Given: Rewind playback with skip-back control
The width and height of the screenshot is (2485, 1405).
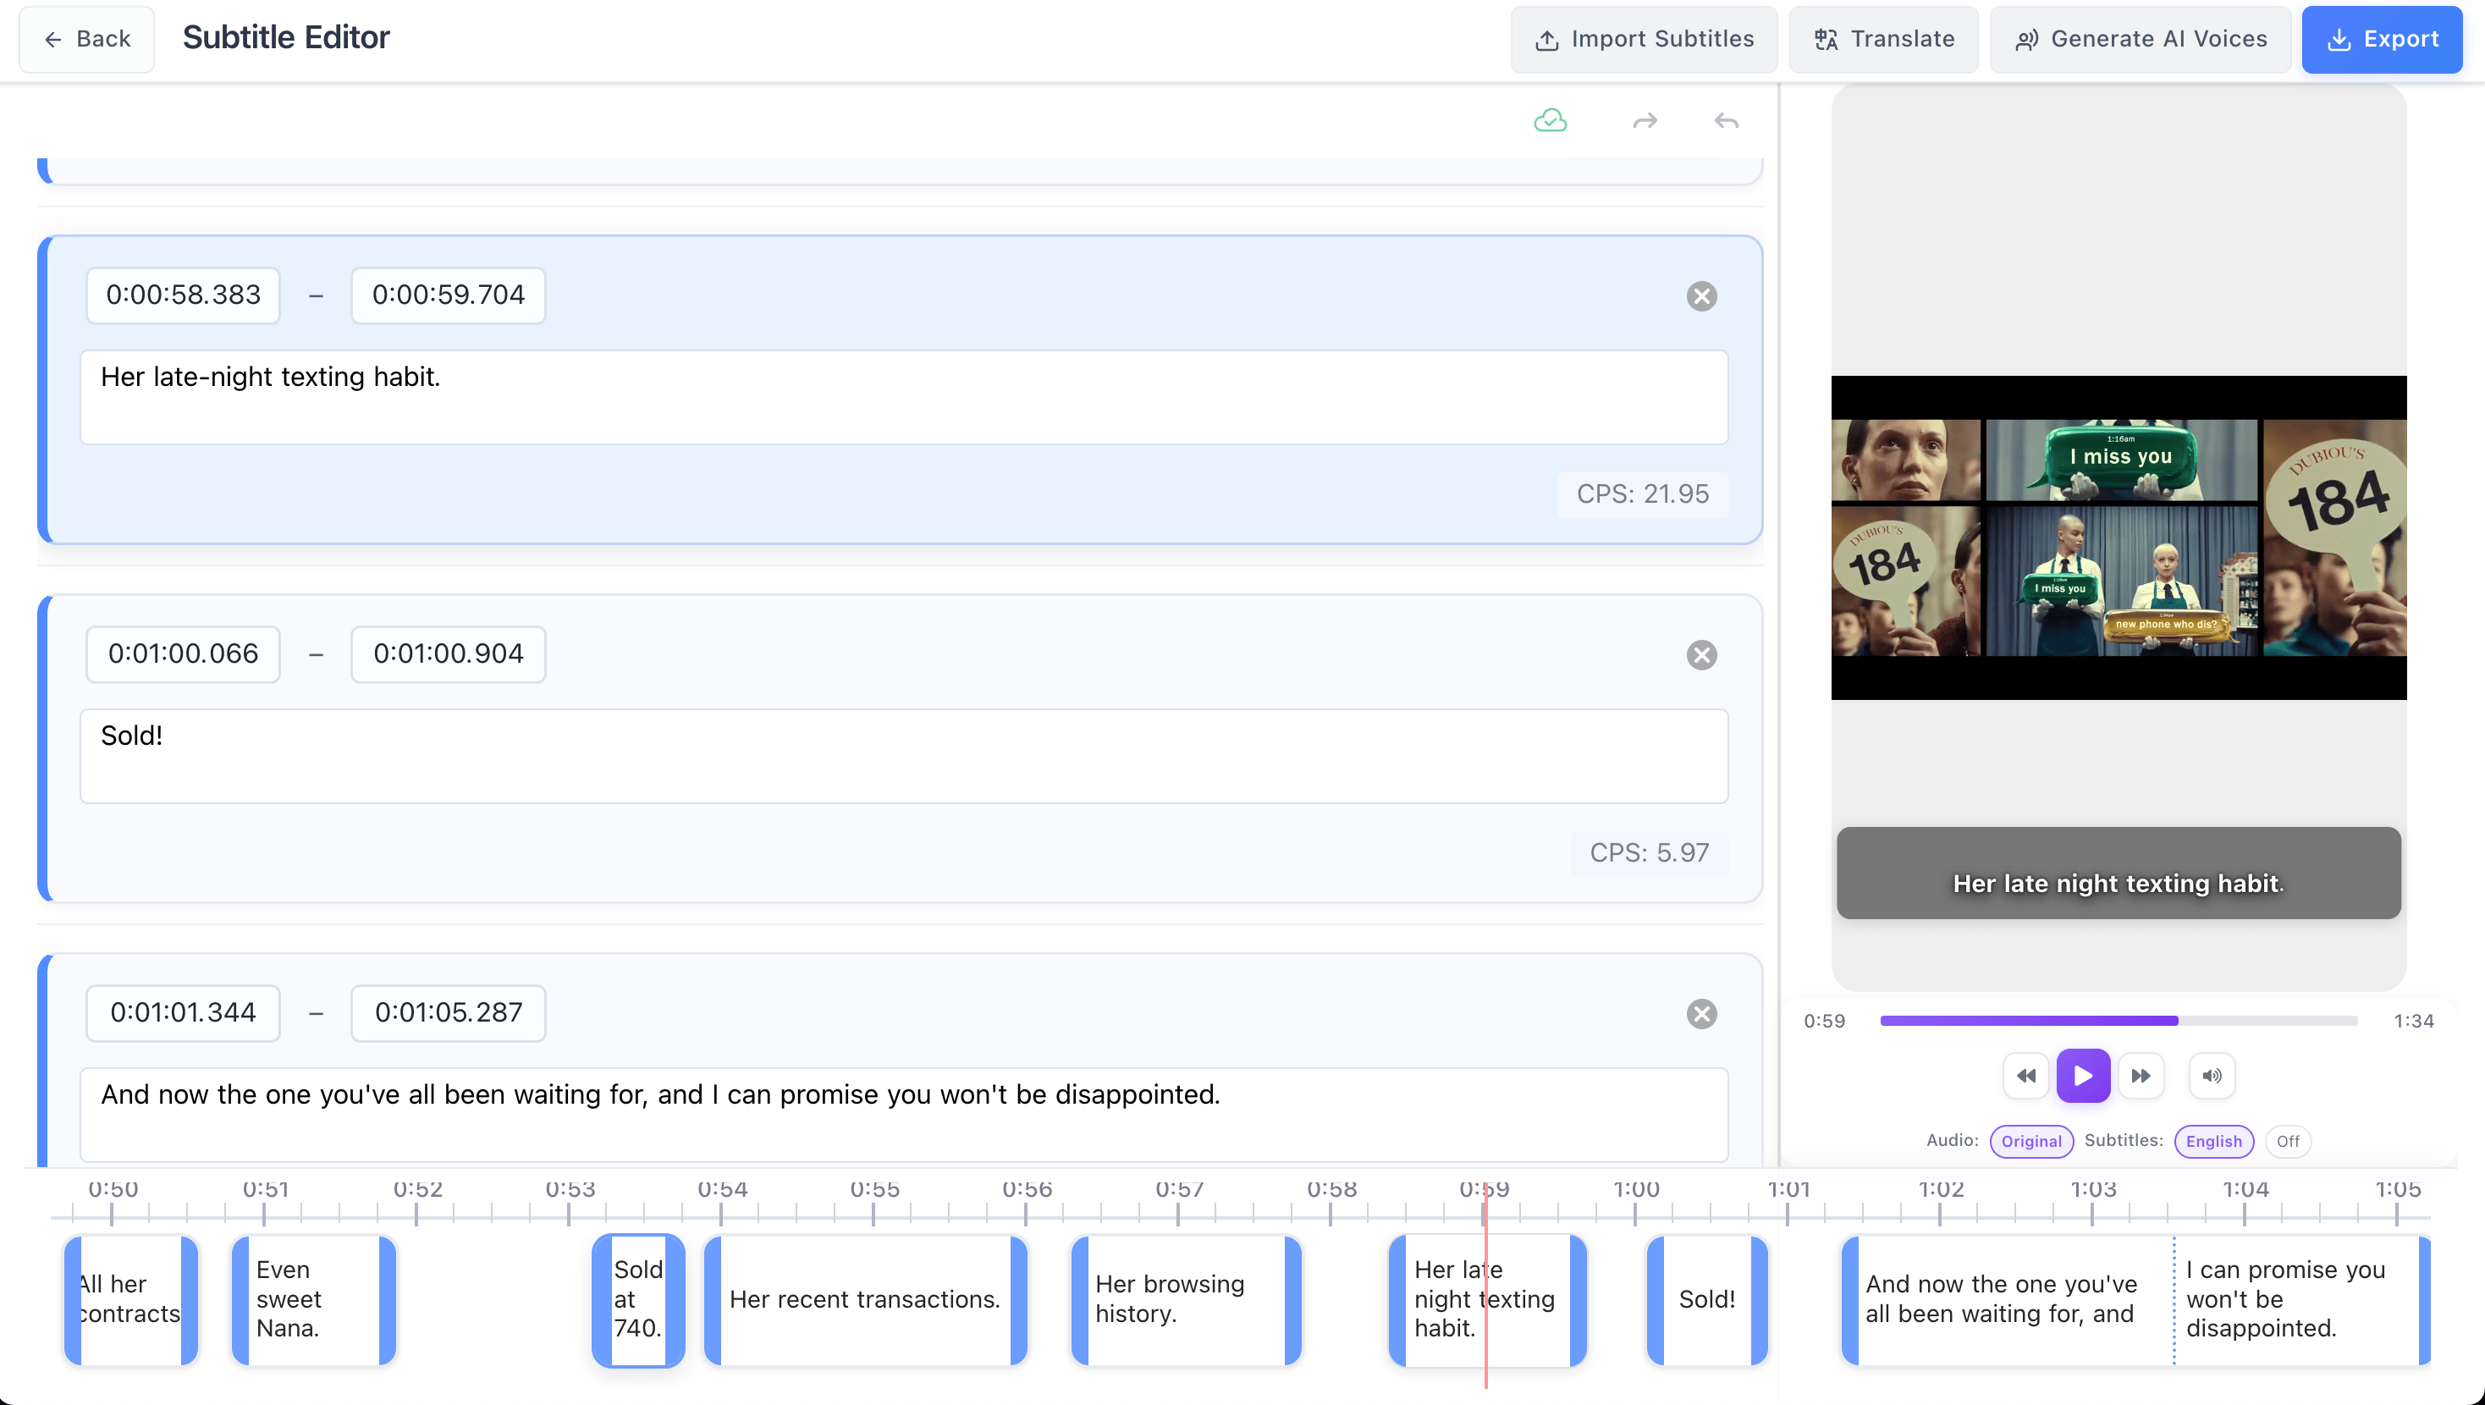Looking at the screenshot, I should coord(2025,1075).
